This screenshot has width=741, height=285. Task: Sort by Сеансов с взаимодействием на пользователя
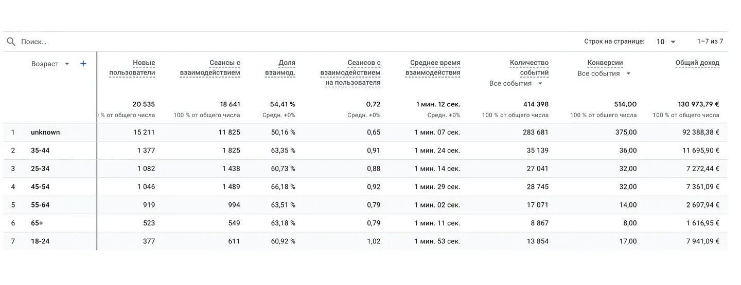(350, 72)
